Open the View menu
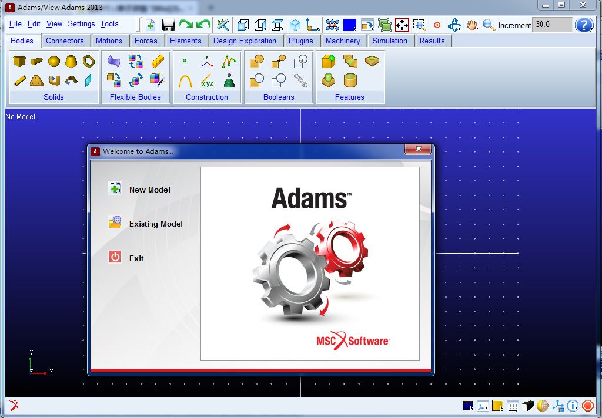 (54, 23)
